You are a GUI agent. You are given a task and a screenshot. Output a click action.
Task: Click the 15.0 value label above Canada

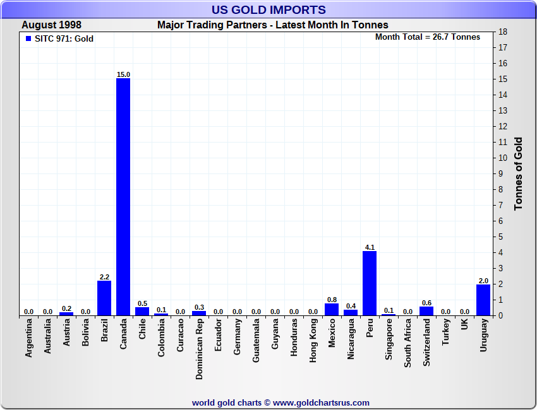point(123,74)
